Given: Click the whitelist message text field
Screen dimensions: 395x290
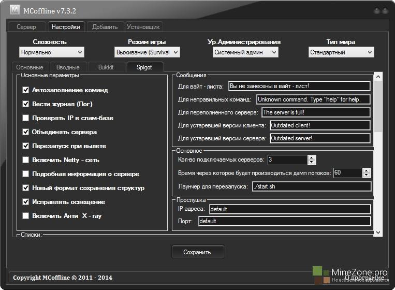Looking at the screenshot, I should click(299, 86).
